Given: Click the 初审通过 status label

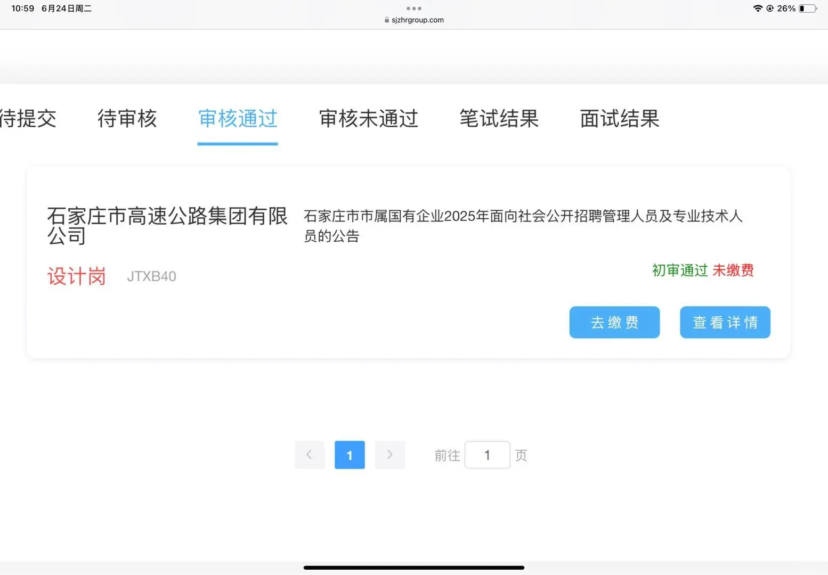Looking at the screenshot, I should coord(680,270).
